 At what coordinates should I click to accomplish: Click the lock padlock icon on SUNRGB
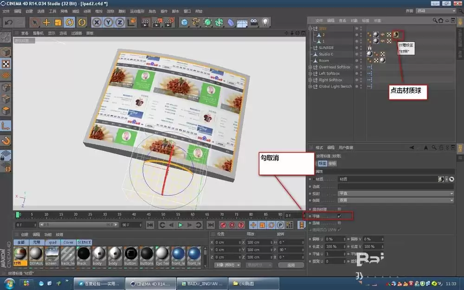point(370,48)
